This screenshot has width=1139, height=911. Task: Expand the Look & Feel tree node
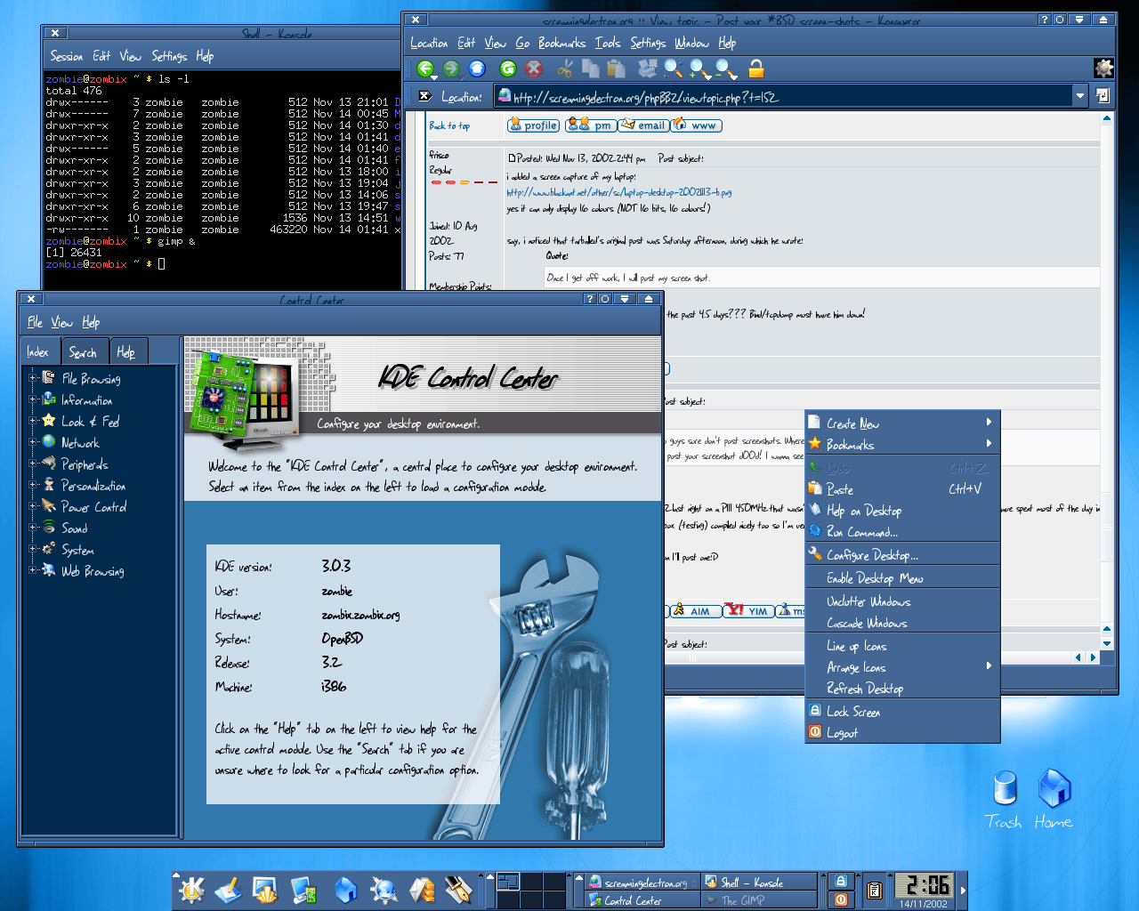pos(33,421)
